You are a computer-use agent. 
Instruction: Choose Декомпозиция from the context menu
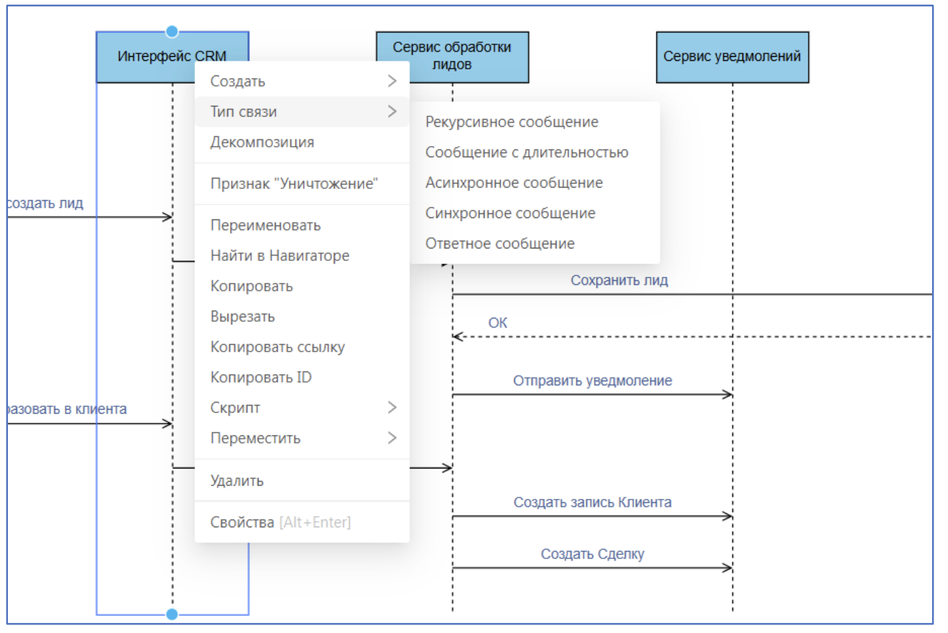click(x=262, y=142)
